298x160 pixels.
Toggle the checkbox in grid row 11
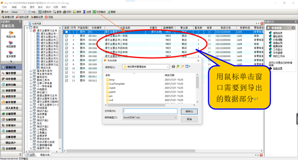click(67, 72)
